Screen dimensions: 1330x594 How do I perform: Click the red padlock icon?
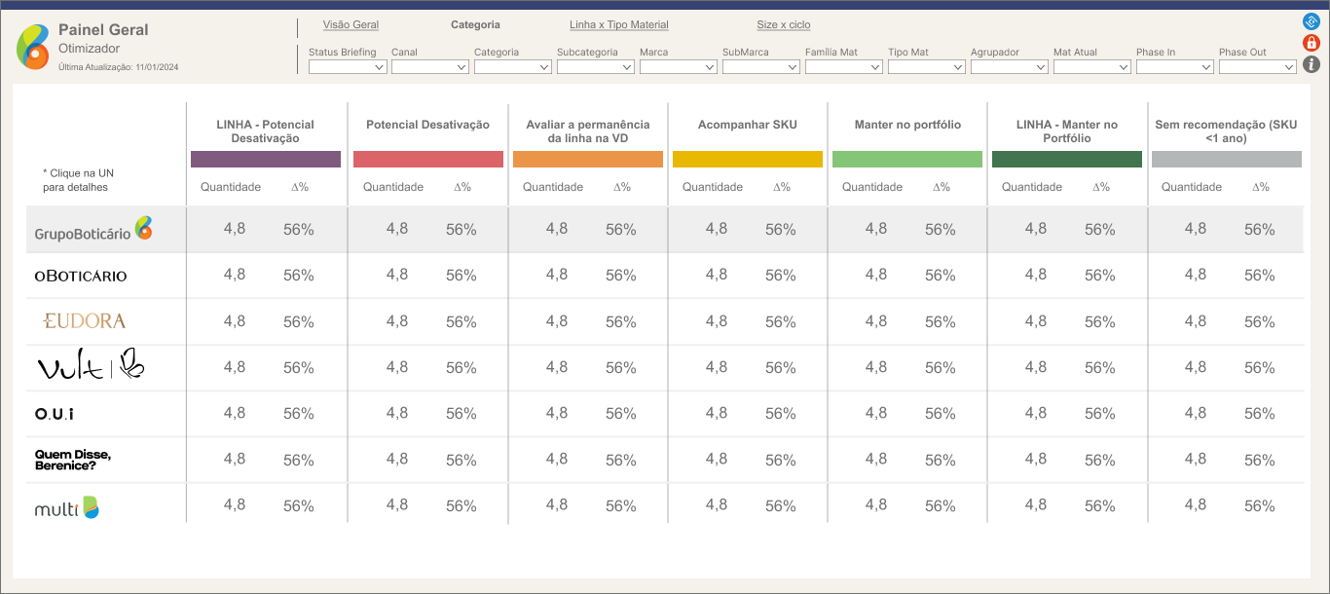click(1311, 43)
